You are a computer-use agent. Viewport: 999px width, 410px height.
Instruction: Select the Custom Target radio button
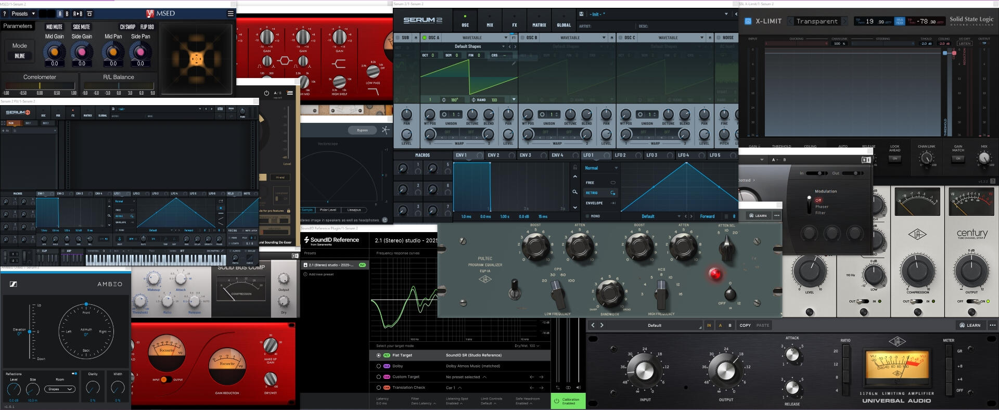378,377
